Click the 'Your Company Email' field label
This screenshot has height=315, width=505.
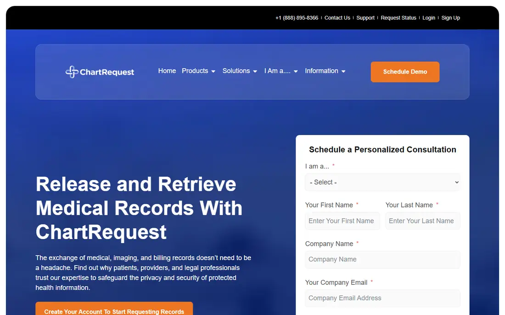336,282
